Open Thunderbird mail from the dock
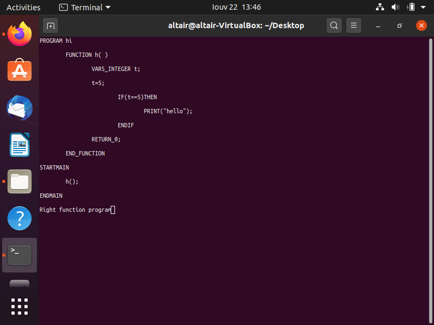434x325 pixels. (x=20, y=107)
